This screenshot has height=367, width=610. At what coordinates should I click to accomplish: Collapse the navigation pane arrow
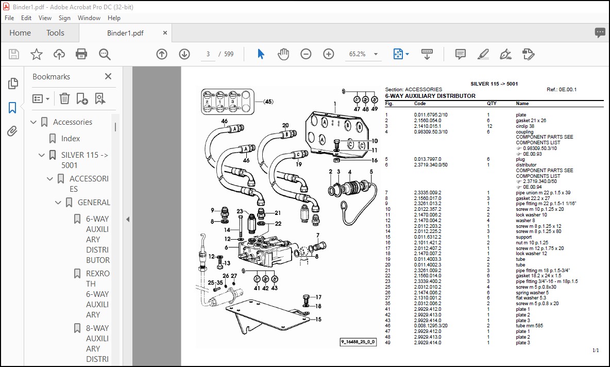[x=128, y=220]
